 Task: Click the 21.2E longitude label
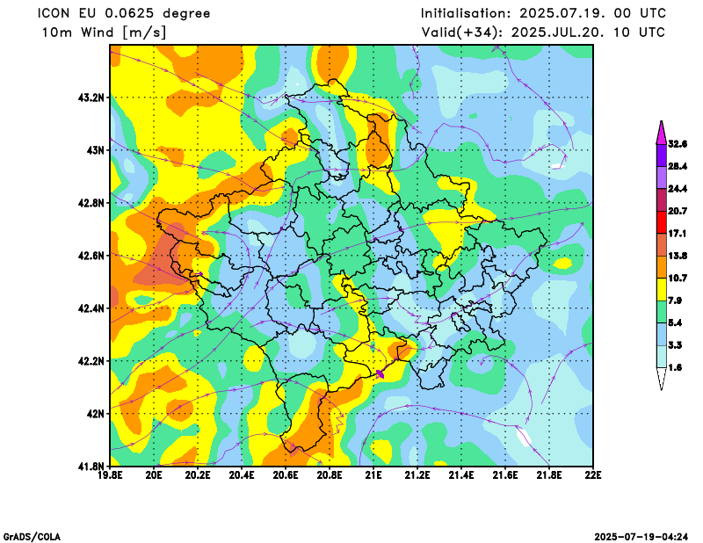417,475
